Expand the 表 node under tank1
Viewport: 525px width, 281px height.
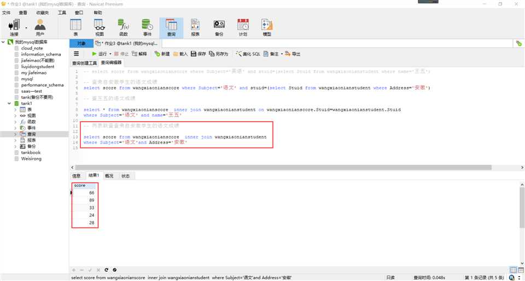pos(15,110)
